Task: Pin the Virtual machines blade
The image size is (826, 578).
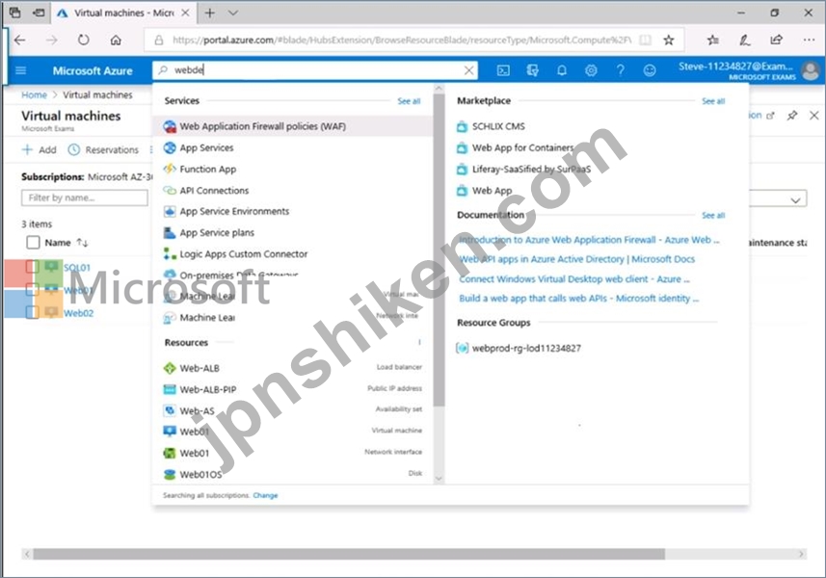Action: tap(791, 116)
